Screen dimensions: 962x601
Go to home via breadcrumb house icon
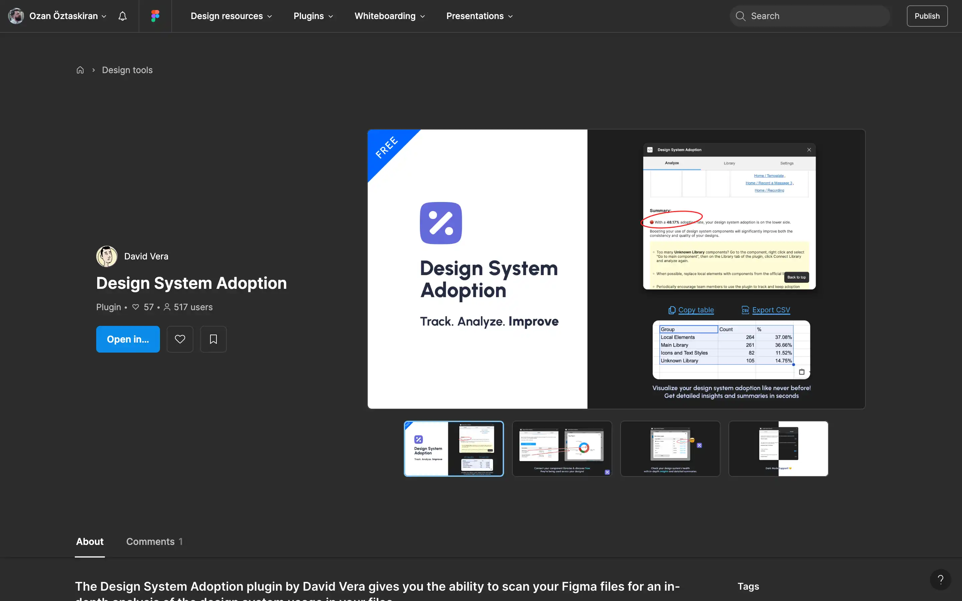pyautogui.click(x=80, y=70)
